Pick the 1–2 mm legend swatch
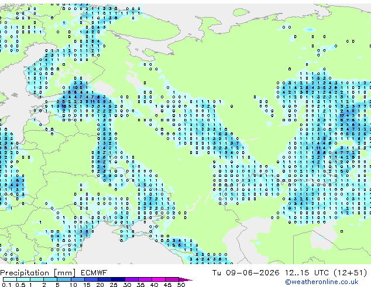The image size is (371, 287). coord(37,279)
